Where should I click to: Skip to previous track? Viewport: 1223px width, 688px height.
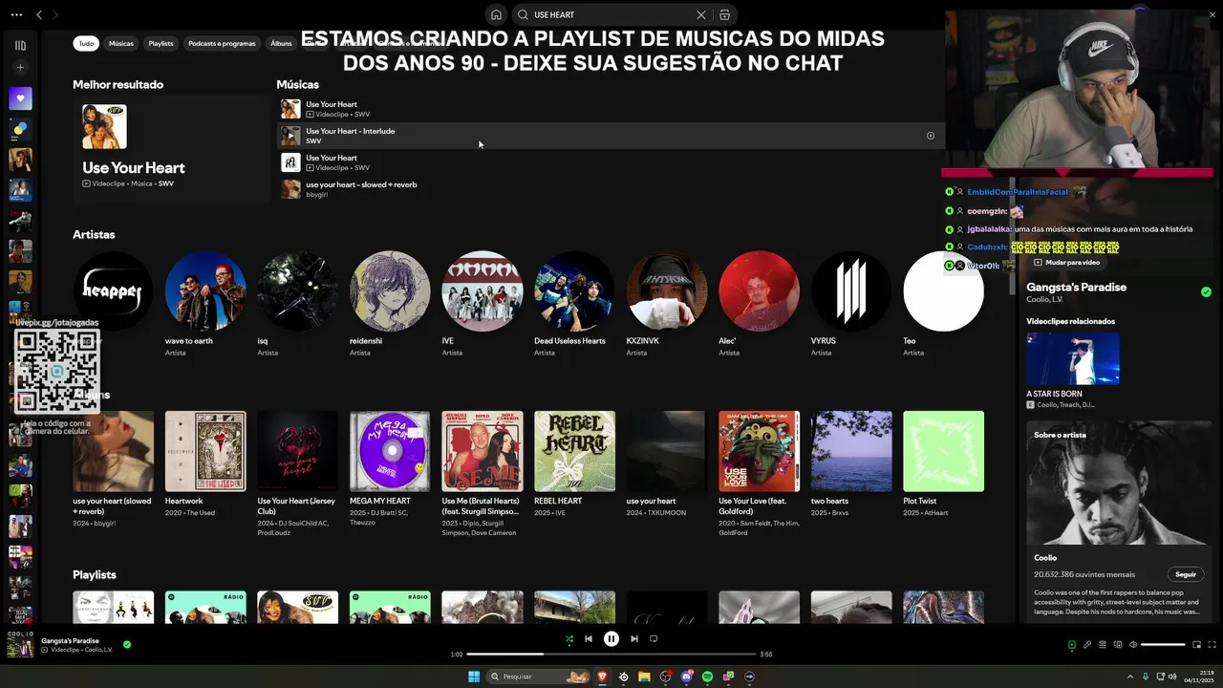[589, 639]
